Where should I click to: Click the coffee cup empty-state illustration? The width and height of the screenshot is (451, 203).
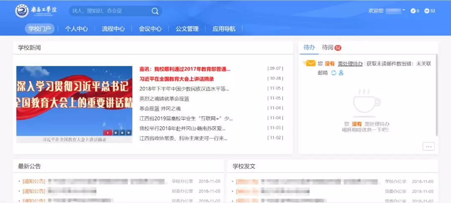[x=367, y=103]
